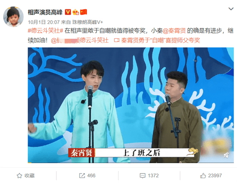
Task: Open the 相声演员高峰 username link
Action: [x=45, y=12]
